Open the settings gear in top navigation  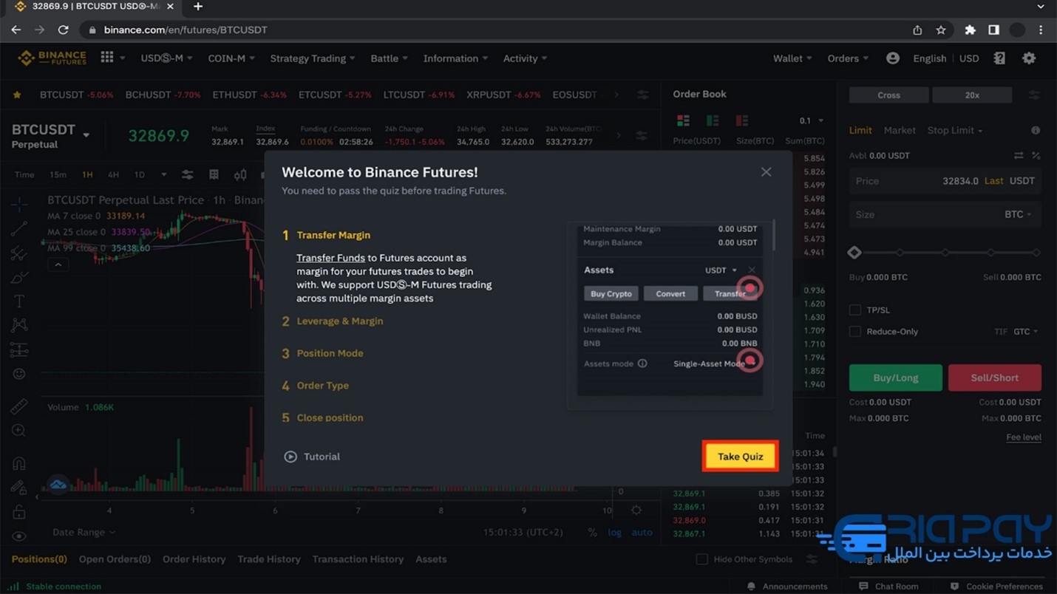click(1029, 58)
